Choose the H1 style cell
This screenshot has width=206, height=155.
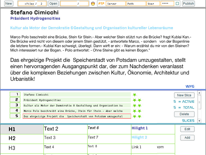coord(22,129)
